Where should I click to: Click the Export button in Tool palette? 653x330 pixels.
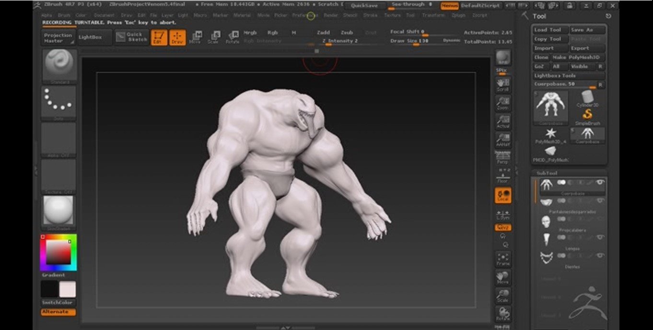[x=587, y=48]
